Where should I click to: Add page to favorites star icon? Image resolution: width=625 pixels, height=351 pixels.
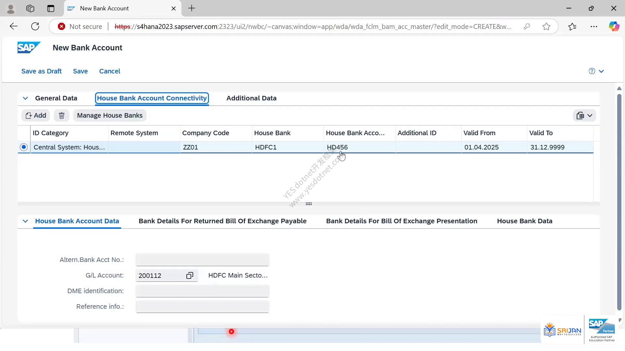(546, 26)
